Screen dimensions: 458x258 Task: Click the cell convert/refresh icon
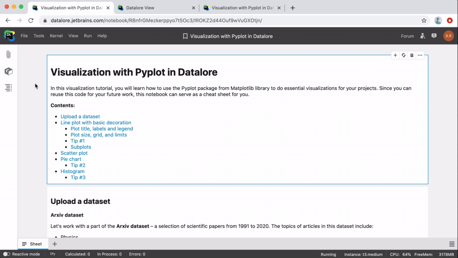(404, 55)
